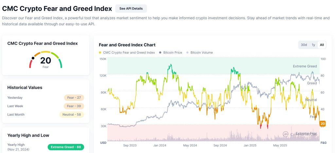The height and width of the screenshot is (153, 335).
Task: Click the black needle dot on gauge
Action: point(33,58)
